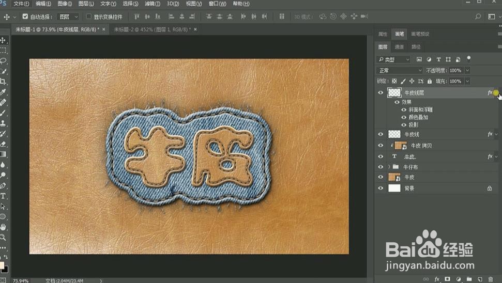
Task: Click the new adjustment layer button
Action: click(x=459, y=279)
